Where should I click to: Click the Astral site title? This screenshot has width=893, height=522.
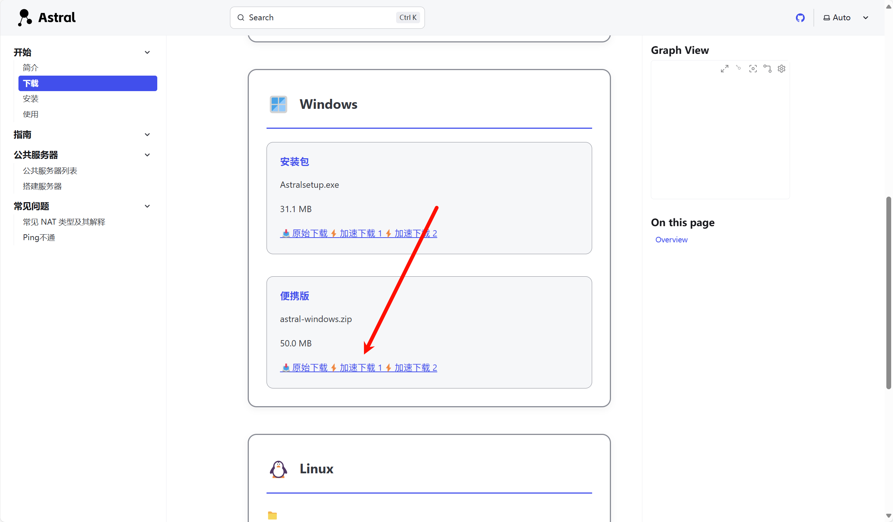57,18
